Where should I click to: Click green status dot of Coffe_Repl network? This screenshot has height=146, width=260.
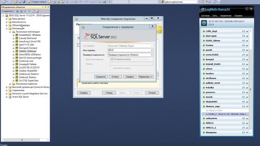(204, 31)
